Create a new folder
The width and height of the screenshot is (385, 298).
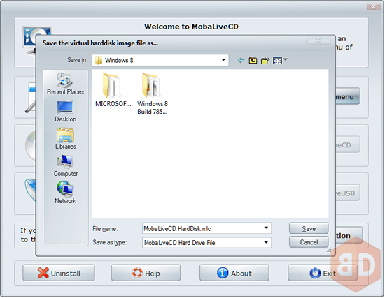pos(265,60)
